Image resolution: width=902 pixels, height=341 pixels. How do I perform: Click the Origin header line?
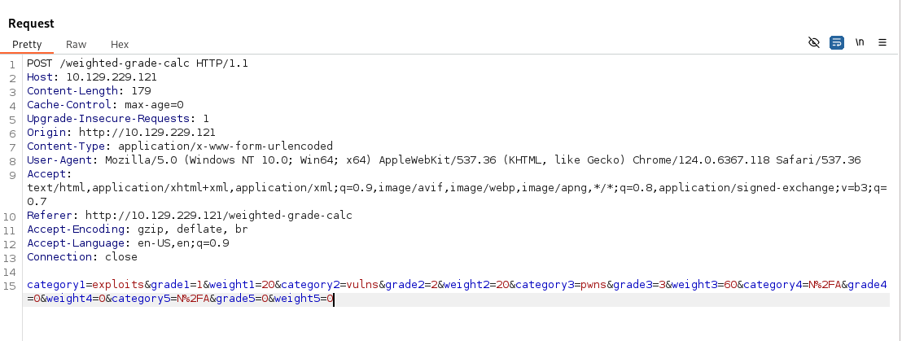(x=120, y=133)
